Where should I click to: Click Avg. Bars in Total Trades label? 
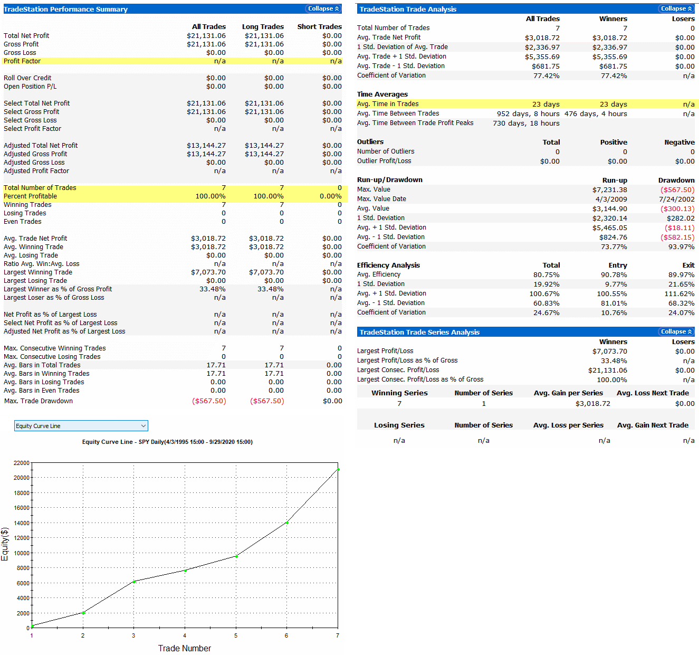coord(42,365)
